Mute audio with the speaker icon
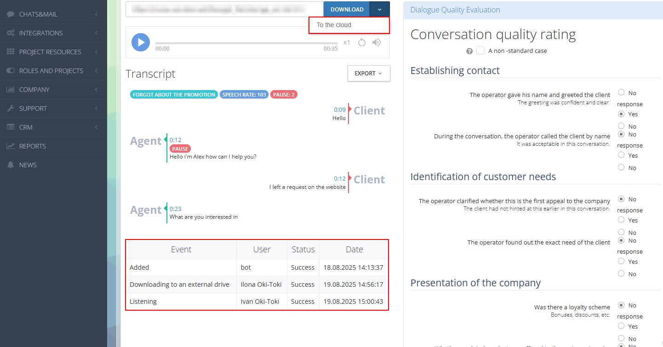This screenshot has width=663, height=347. pyautogui.click(x=377, y=42)
